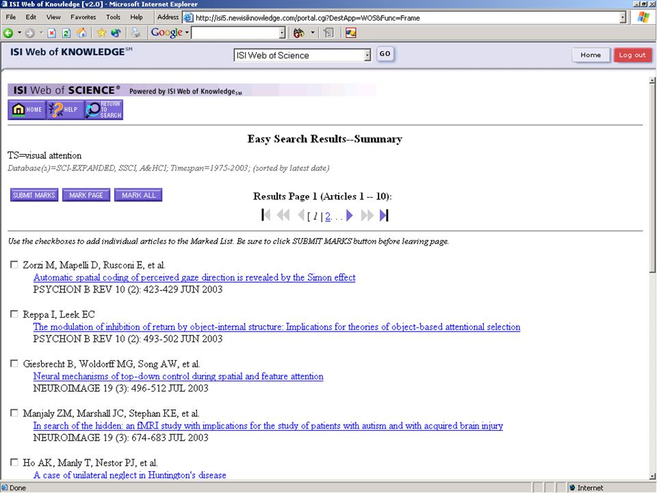Click the Google toolbar page info icon
Screen dimensions: 657x493
coord(329,33)
